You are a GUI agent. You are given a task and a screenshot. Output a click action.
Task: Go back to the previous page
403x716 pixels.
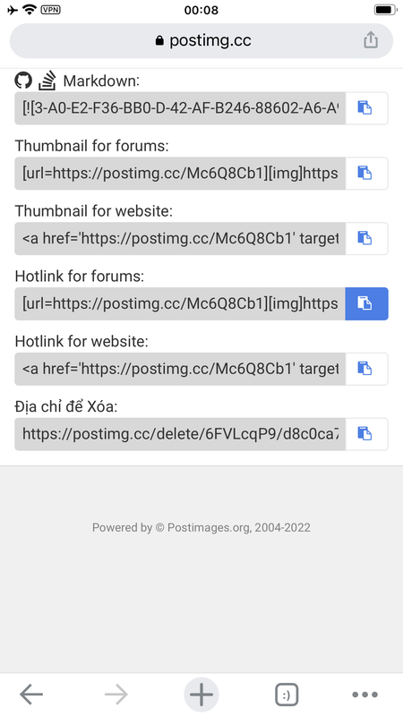(x=31, y=695)
